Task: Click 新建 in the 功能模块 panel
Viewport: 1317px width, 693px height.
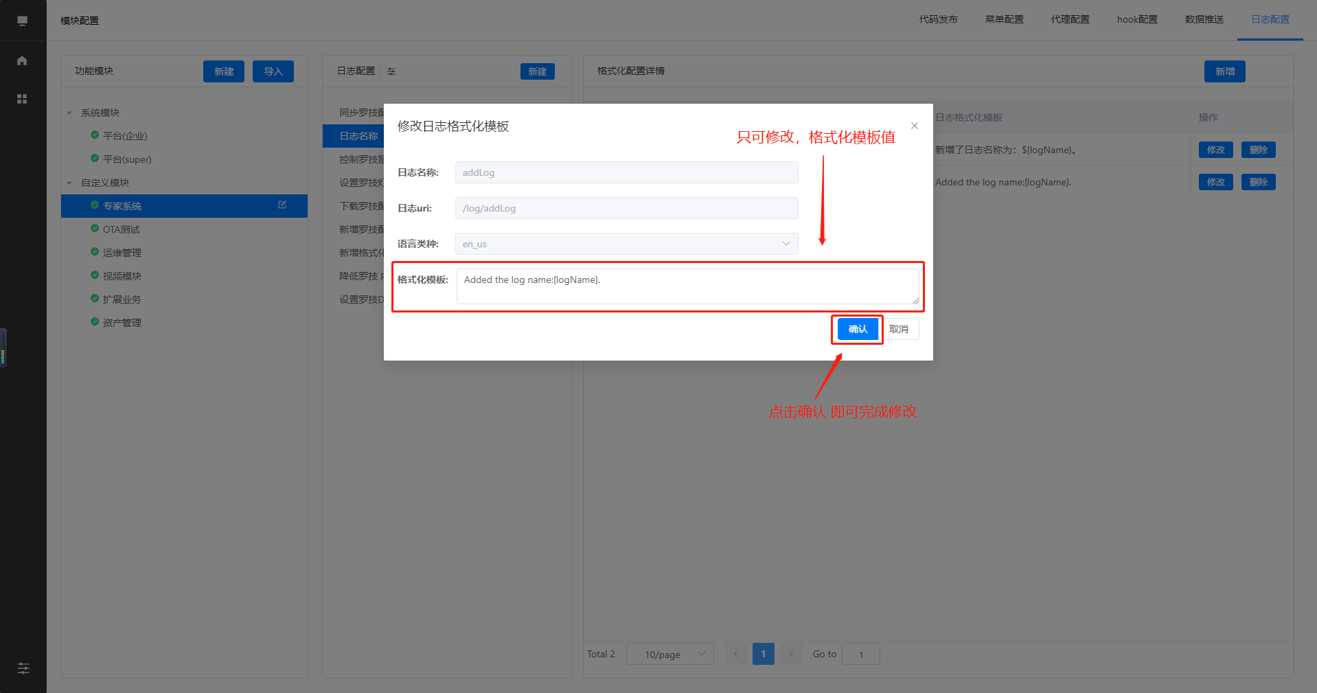Action: [224, 71]
